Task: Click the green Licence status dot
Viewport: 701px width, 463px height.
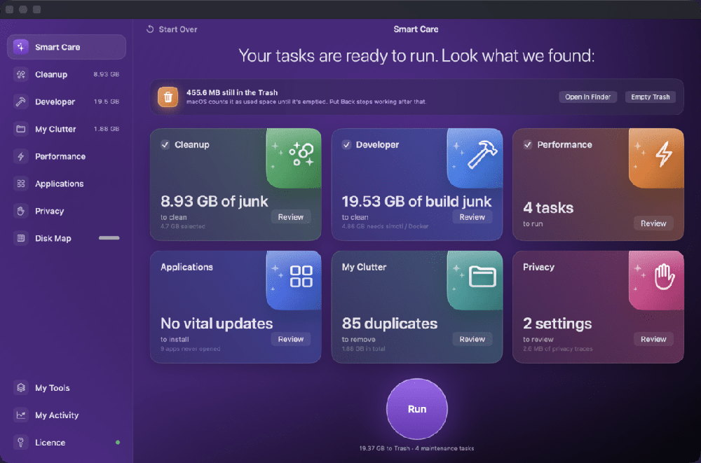Action: tap(118, 443)
